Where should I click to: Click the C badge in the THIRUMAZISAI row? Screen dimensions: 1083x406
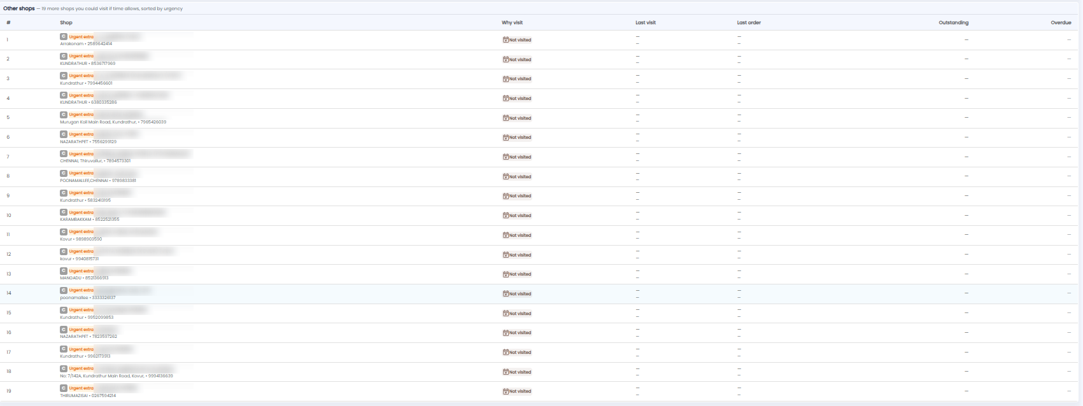[x=64, y=388]
